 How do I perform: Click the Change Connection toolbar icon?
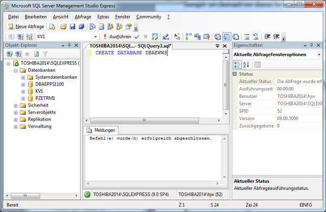pos(29,37)
